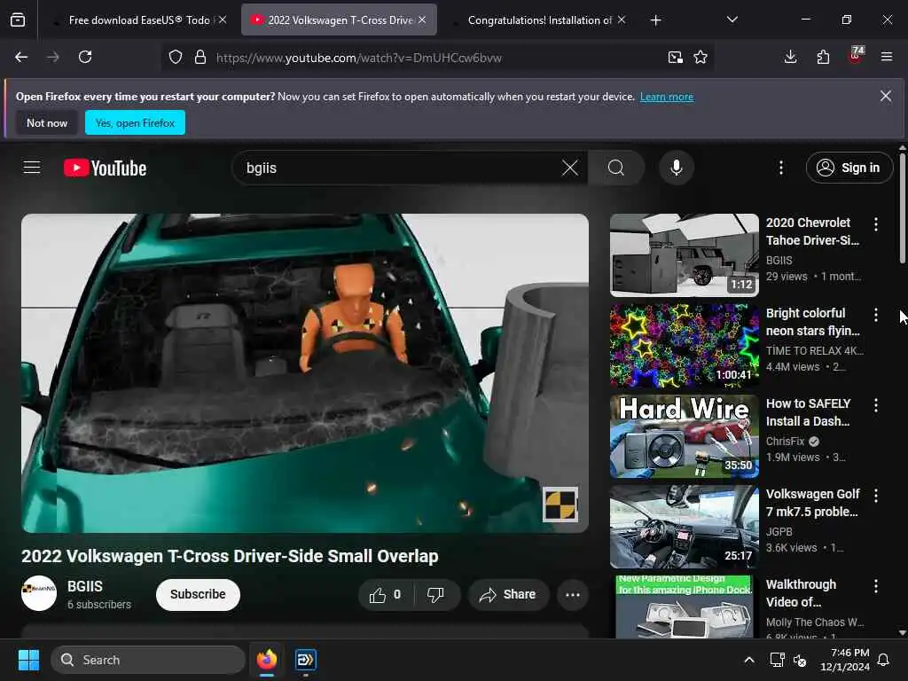The image size is (908, 681).
Task: List all tabs dropdown arrow
Action: [732, 20]
